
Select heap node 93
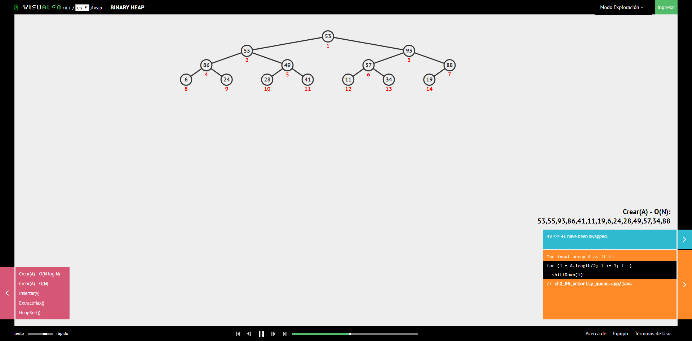(x=409, y=50)
